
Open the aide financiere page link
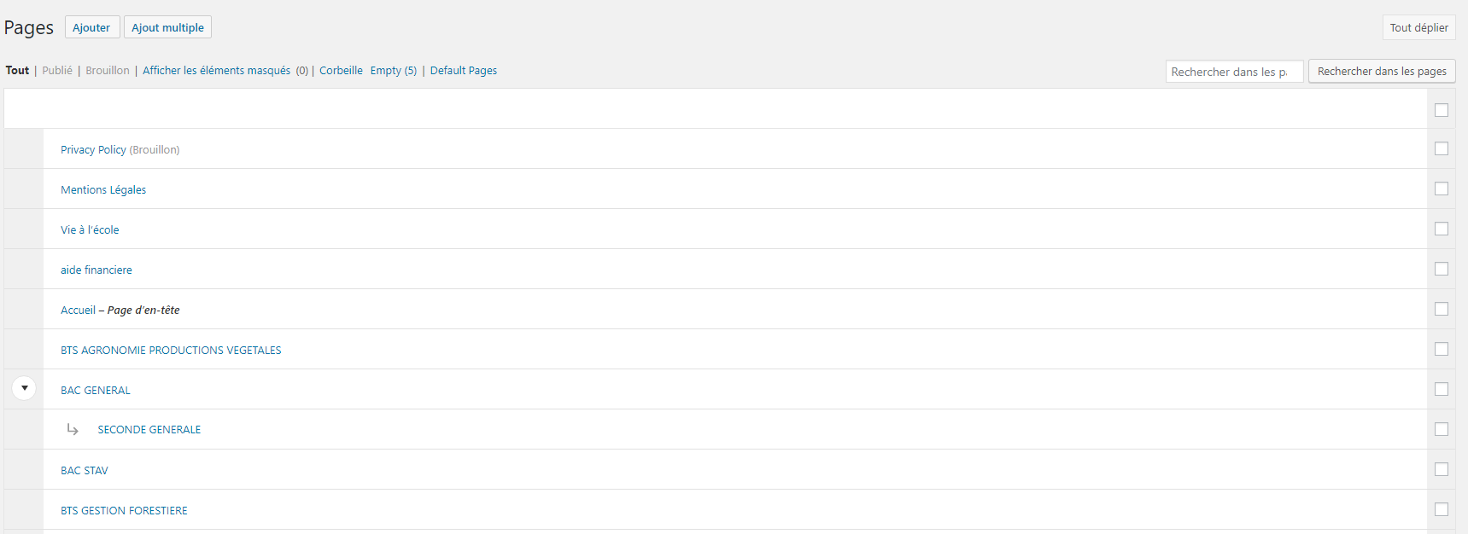click(x=97, y=270)
